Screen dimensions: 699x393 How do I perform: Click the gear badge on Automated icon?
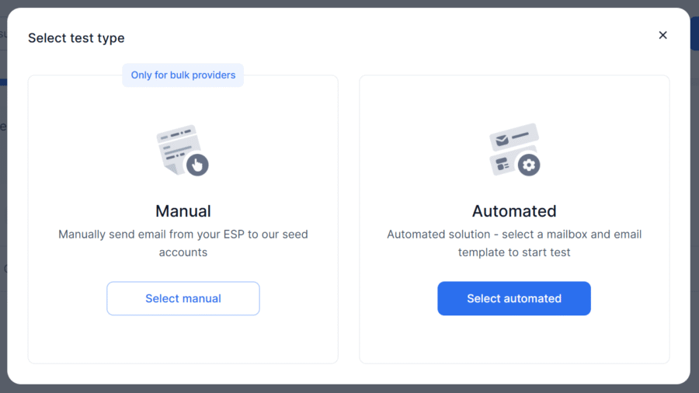(530, 165)
